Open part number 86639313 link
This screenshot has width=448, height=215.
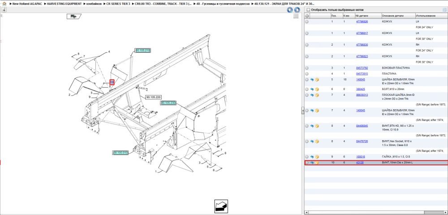(x=362, y=95)
